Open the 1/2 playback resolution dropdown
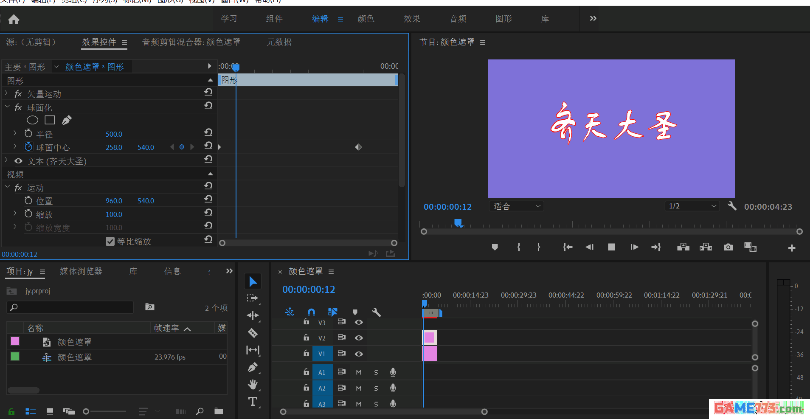This screenshot has width=810, height=419. pos(692,206)
